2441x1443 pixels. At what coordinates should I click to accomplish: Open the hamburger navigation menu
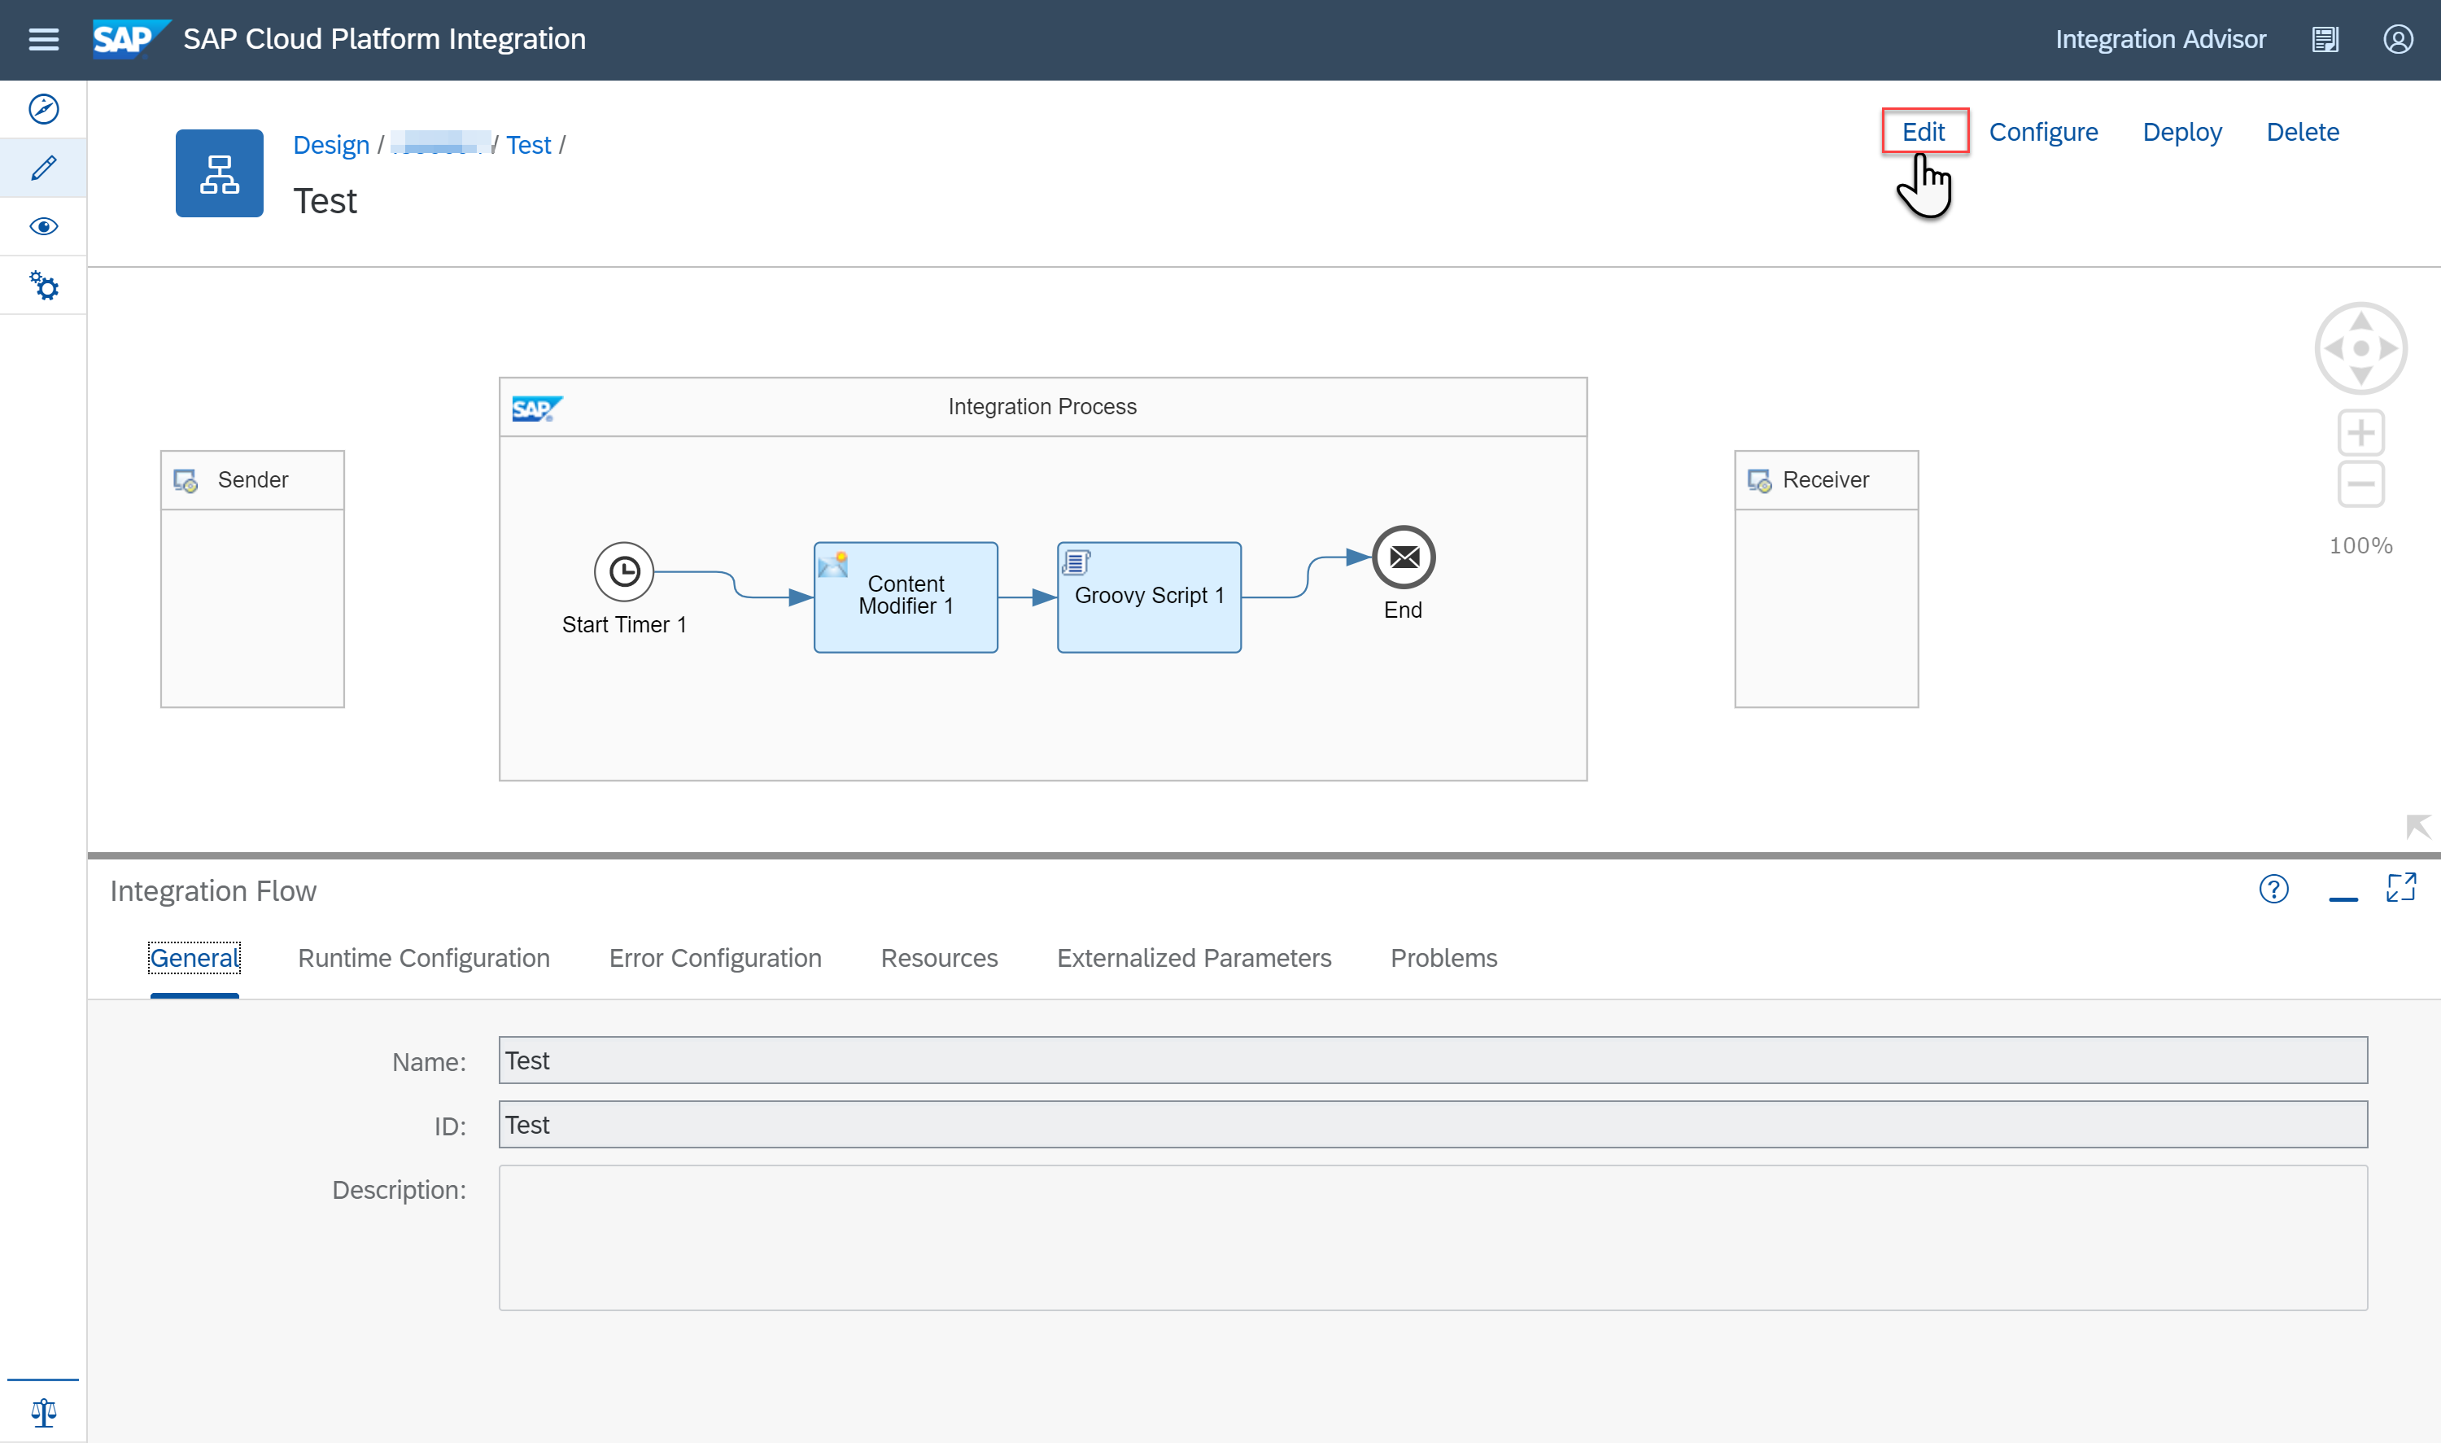[44, 40]
